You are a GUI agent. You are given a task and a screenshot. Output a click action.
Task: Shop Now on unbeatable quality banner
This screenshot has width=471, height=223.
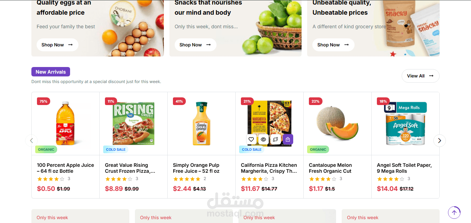click(x=333, y=45)
